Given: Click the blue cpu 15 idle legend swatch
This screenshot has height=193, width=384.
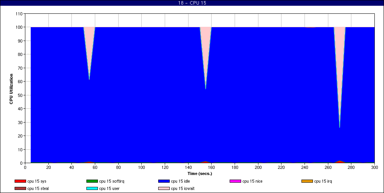Looking at the screenshot, I should click(164, 181).
